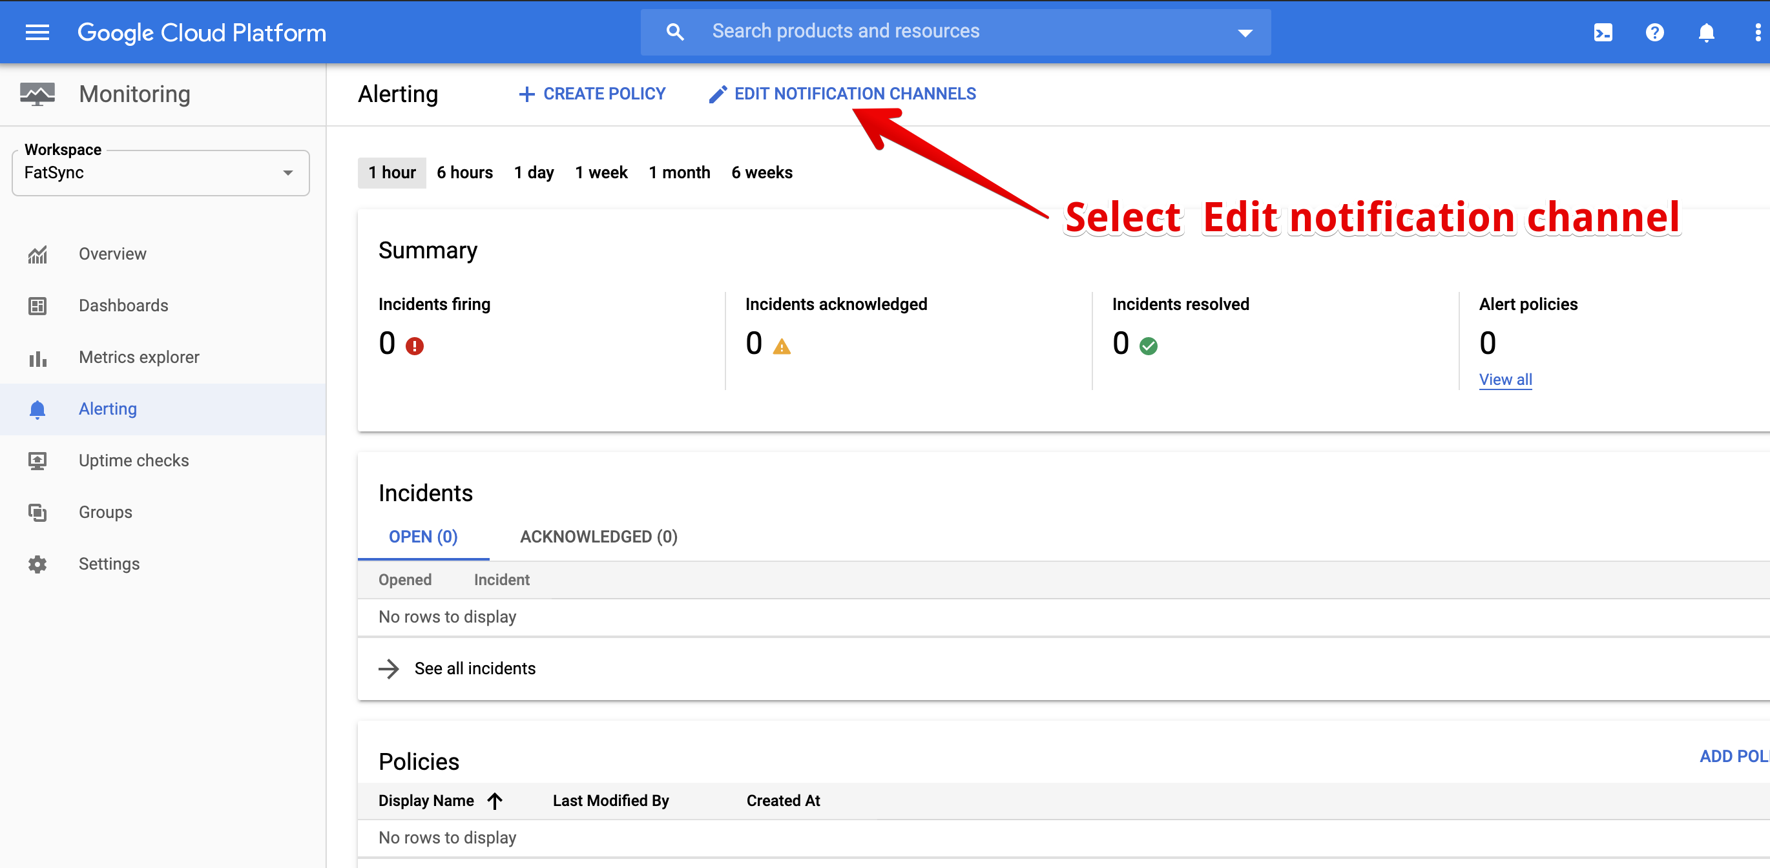This screenshot has width=1770, height=868.
Task: Click the See all incidents arrow icon
Action: (x=389, y=668)
